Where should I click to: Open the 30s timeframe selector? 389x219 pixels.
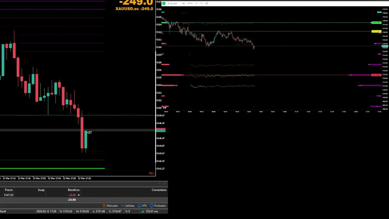pyautogui.click(x=183, y=3)
